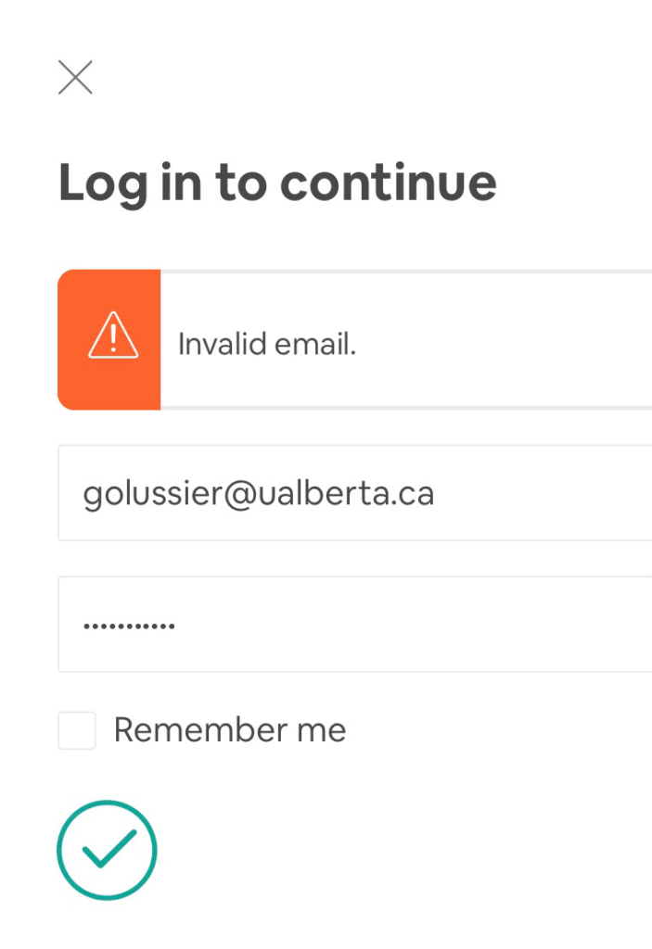Focus the email field containing golussier@ualberta.ca
Image resolution: width=652 pixels, height=949 pixels.
tap(355, 493)
